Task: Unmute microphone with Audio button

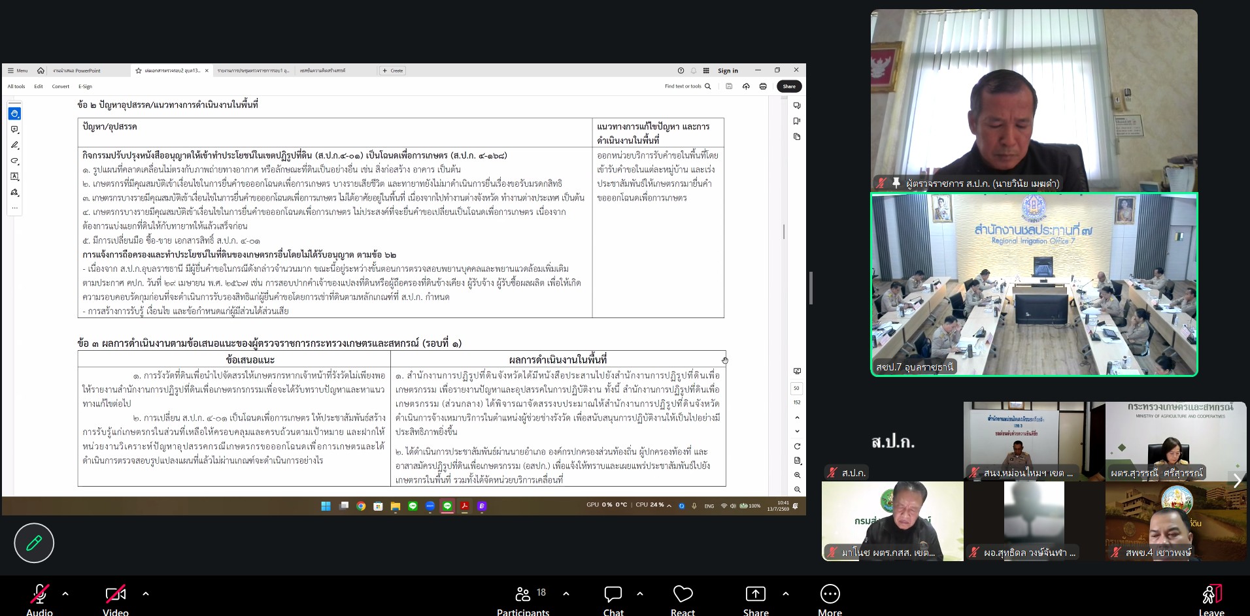Action: [39, 600]
